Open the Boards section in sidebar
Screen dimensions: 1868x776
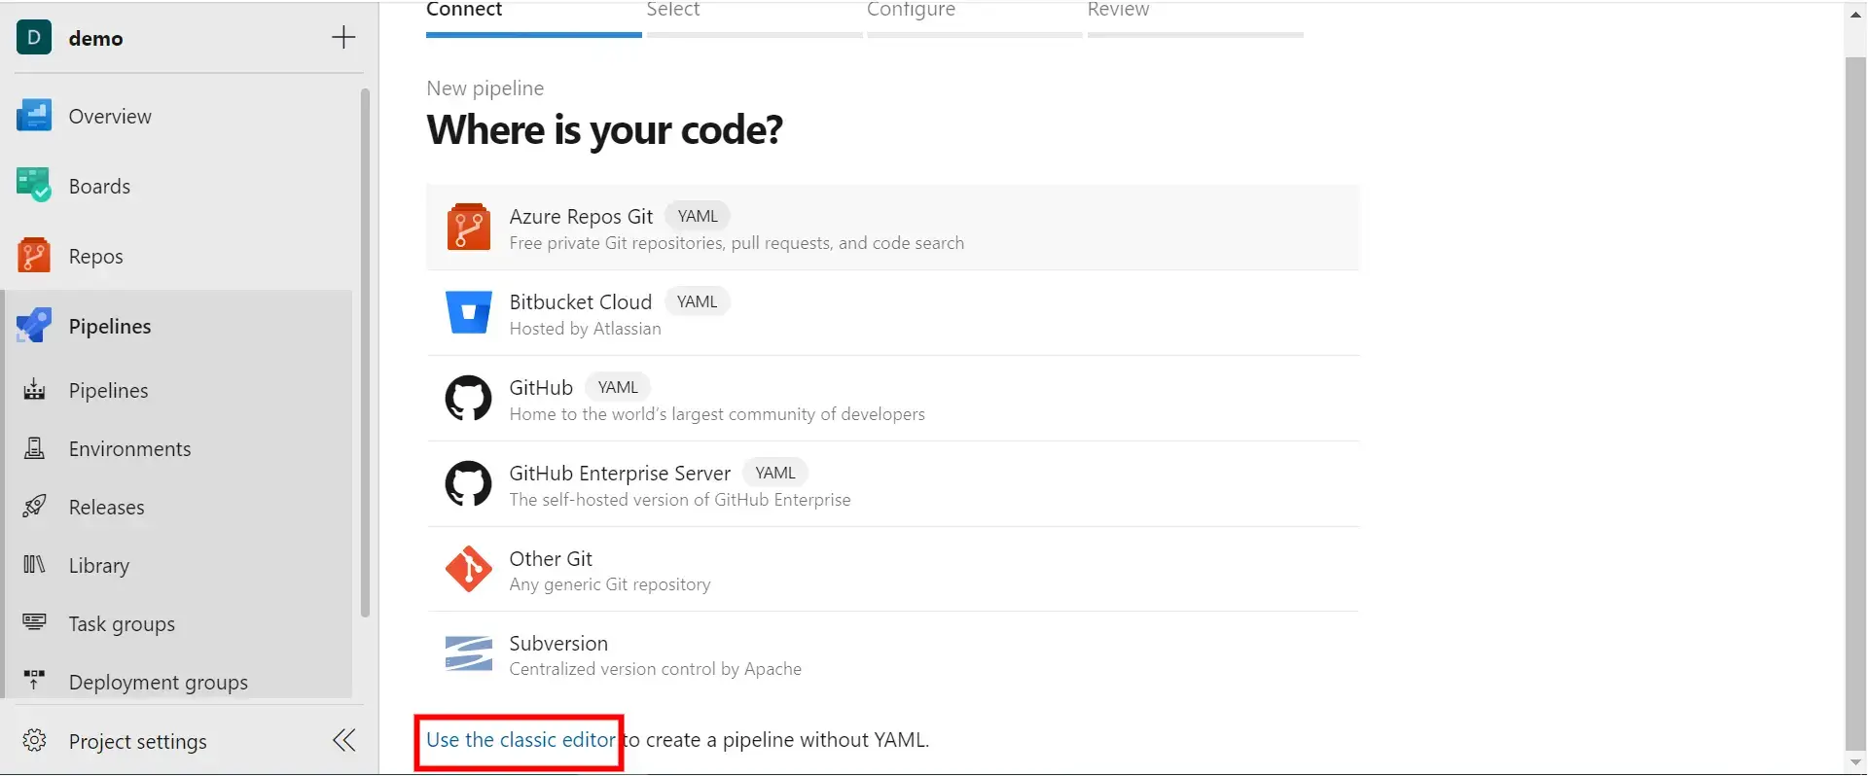[x=99, y=187]
